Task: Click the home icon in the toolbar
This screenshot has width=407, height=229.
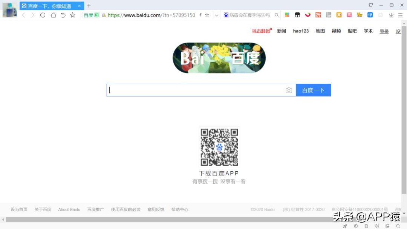Action: point(52,15)
